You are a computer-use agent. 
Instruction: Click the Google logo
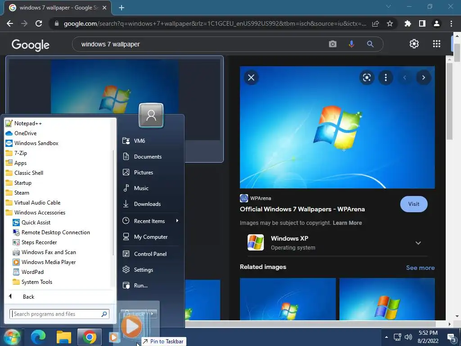pos(31,45)
